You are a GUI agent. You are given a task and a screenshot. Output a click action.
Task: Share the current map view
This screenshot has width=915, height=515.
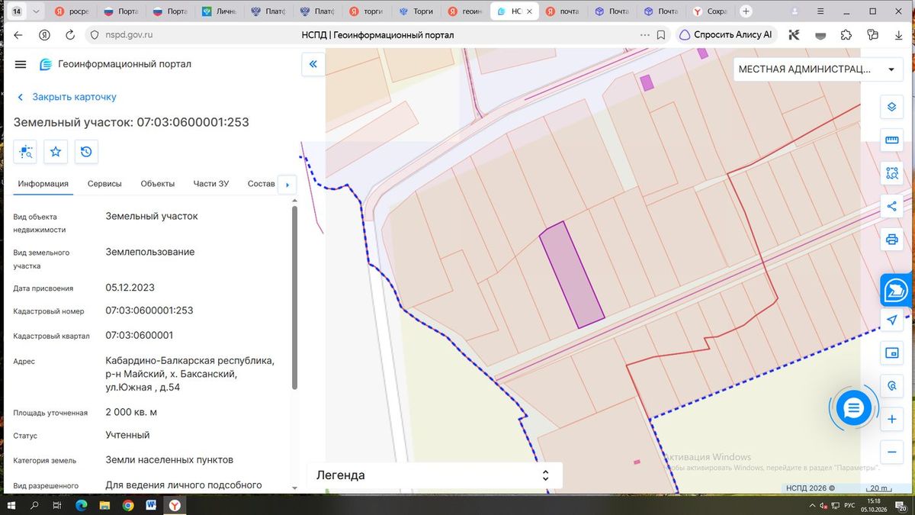891,206
